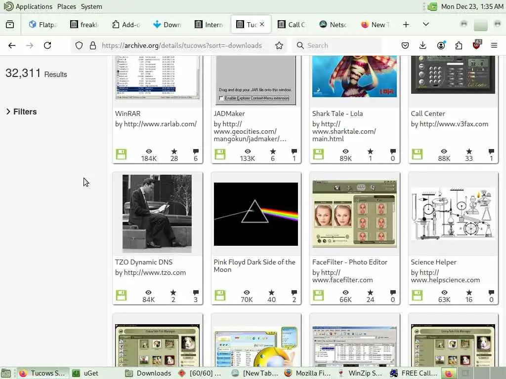Open the Science Helper item title
The image size is (506, 379).
pyautogui.click(x=434, y=262)
